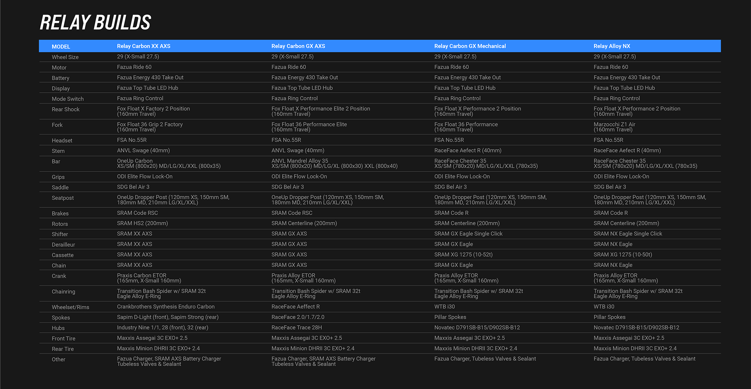The width and height of the screenshot is (751, 389).
Task: Select the Bar row label
Action: pyautogui.click(x=56, y=162)
